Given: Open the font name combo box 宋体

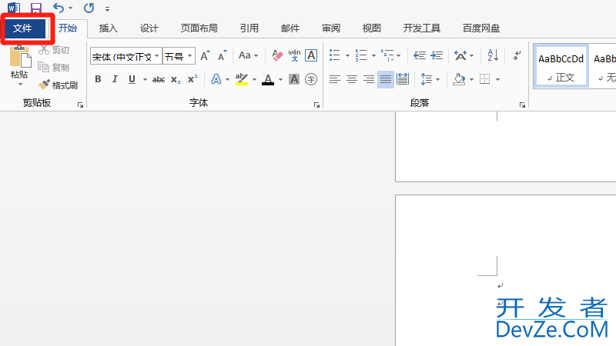Looking at the screenshot, I should point(126,56).
